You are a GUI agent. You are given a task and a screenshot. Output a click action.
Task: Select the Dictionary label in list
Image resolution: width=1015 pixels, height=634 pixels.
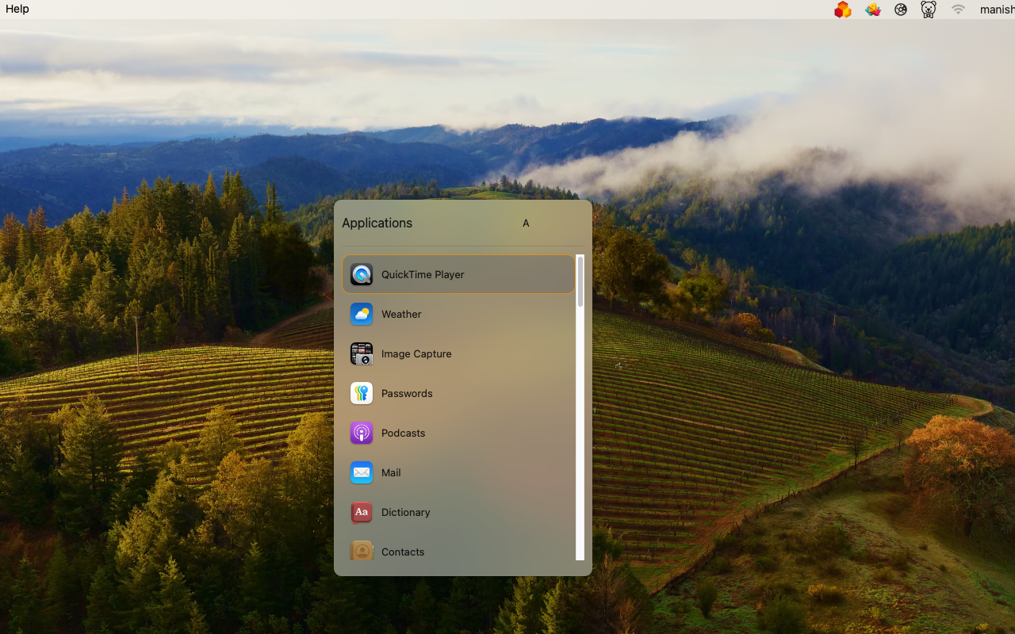point(405,512)
